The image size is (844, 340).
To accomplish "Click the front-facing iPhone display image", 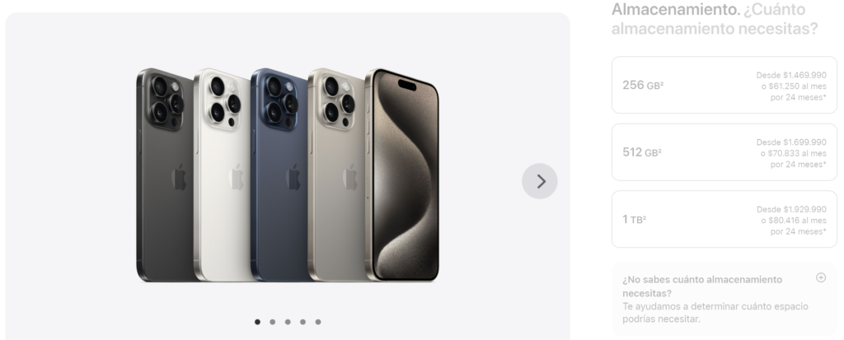I will 402,175.
